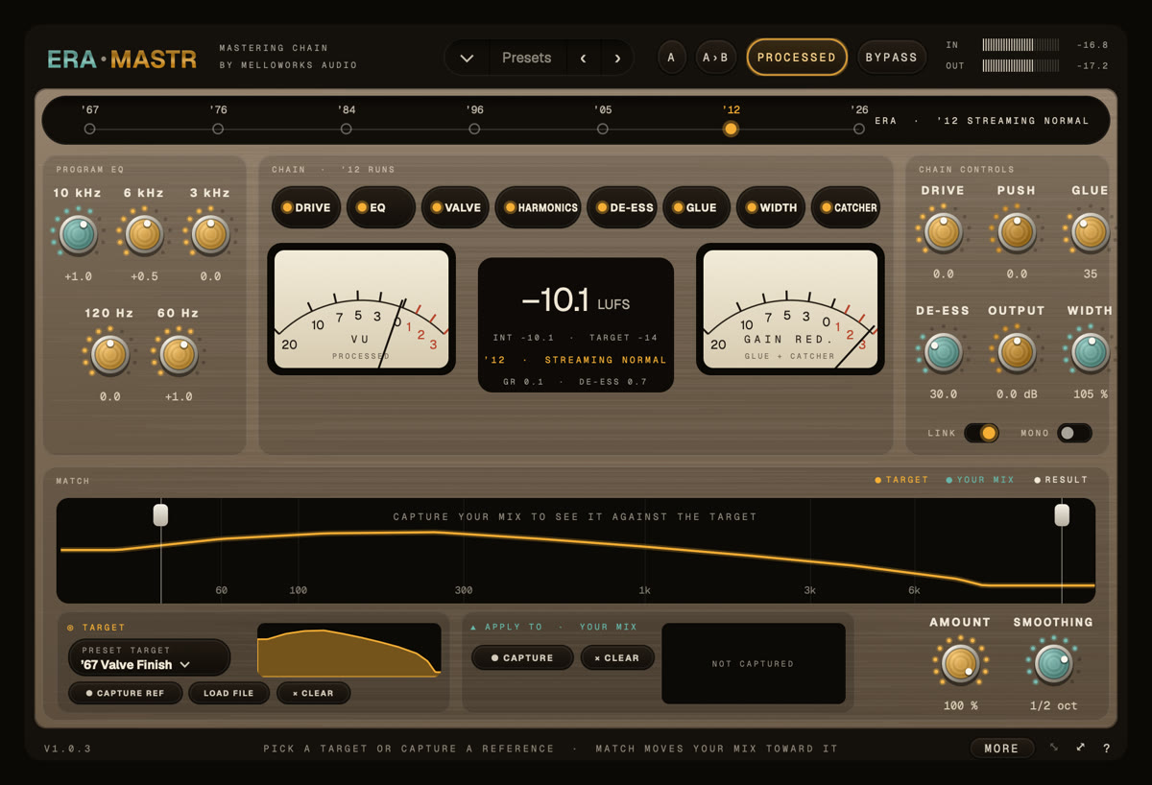
Task: Click the DE-ESS chain control knob
Action: tap(943, 352)
